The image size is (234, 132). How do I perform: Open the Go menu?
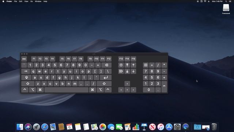click(x=31, y=1)
